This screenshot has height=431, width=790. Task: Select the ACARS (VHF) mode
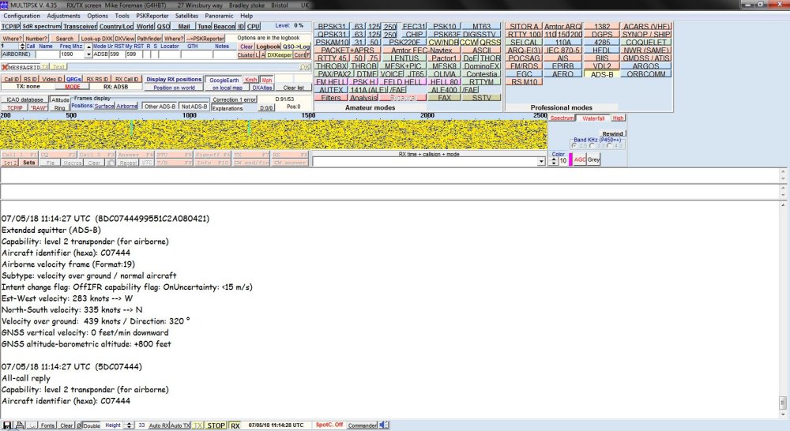pyautogui.click(x=645, y=27)
